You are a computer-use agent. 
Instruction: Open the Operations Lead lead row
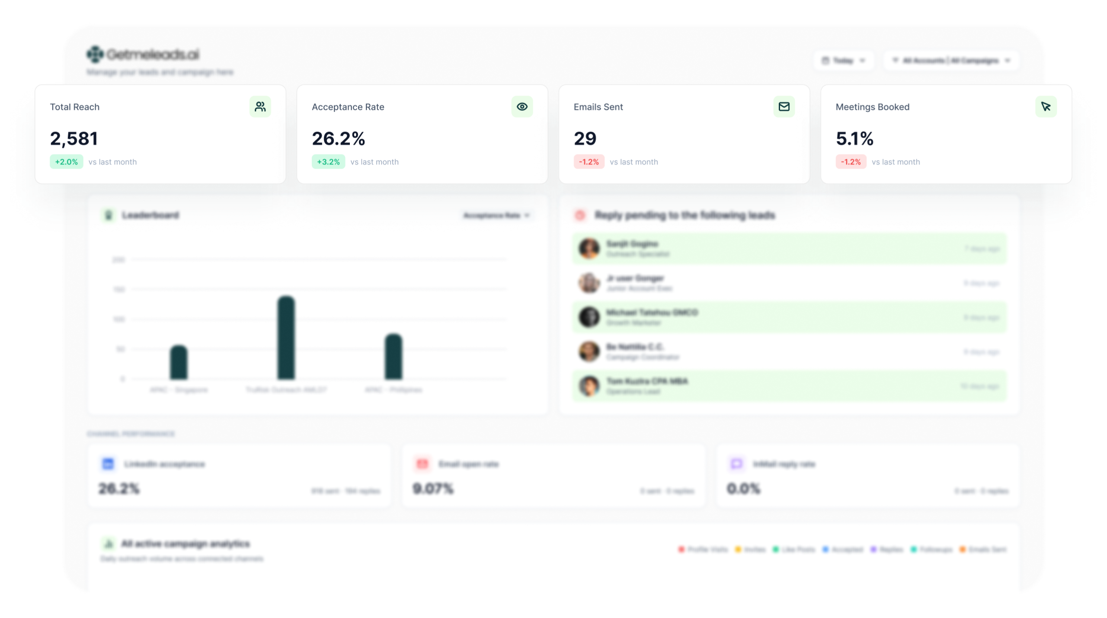[x=789, y=386]
